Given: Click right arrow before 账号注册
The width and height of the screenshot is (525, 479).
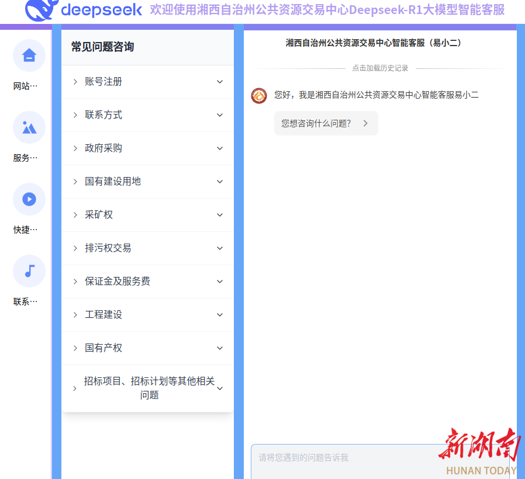Looking at the screenshot, I should 75,82.
